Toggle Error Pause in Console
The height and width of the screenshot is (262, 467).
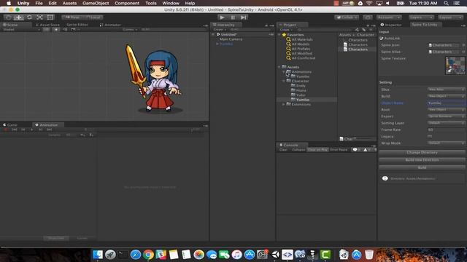pyautogui.click(x=339, y=150)
